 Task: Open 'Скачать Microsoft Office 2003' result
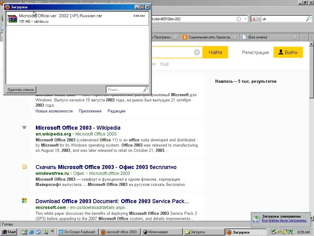point(106,167)
